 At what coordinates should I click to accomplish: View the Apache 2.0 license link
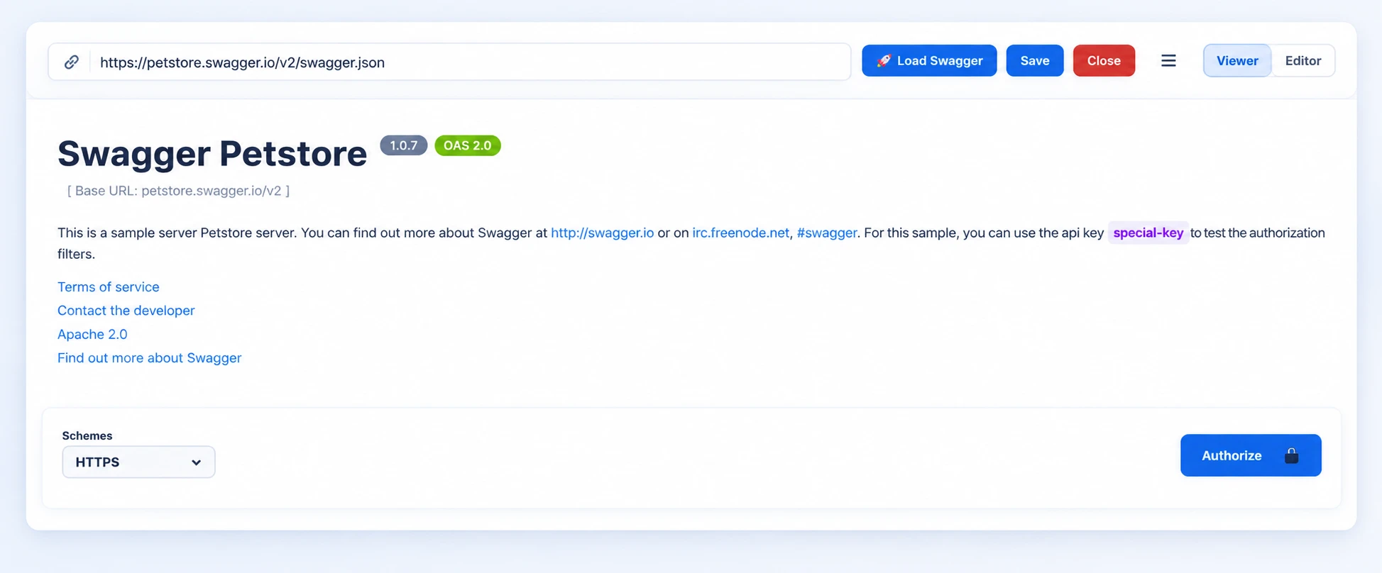pos(92,334)
